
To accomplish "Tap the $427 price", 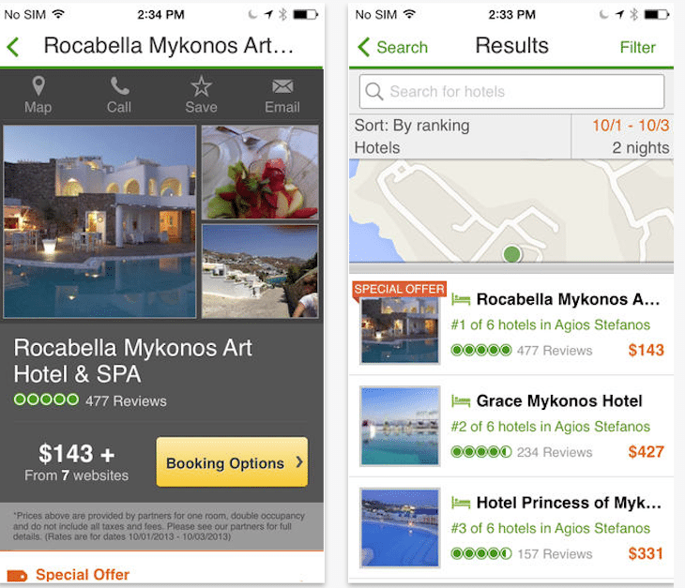I will (x=647, y=452).
